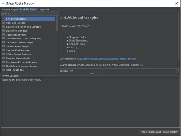Switch to the Installed Plugins tab

click(x=10, y=9)
